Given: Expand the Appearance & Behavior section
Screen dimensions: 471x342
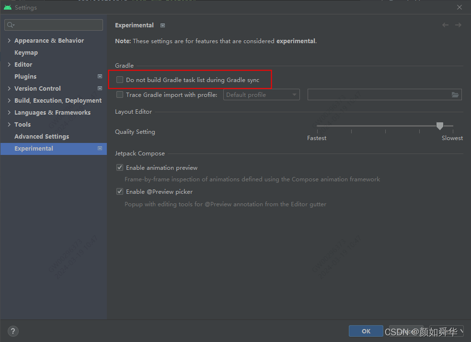Looking at the screenshot, I should (8, 40).
